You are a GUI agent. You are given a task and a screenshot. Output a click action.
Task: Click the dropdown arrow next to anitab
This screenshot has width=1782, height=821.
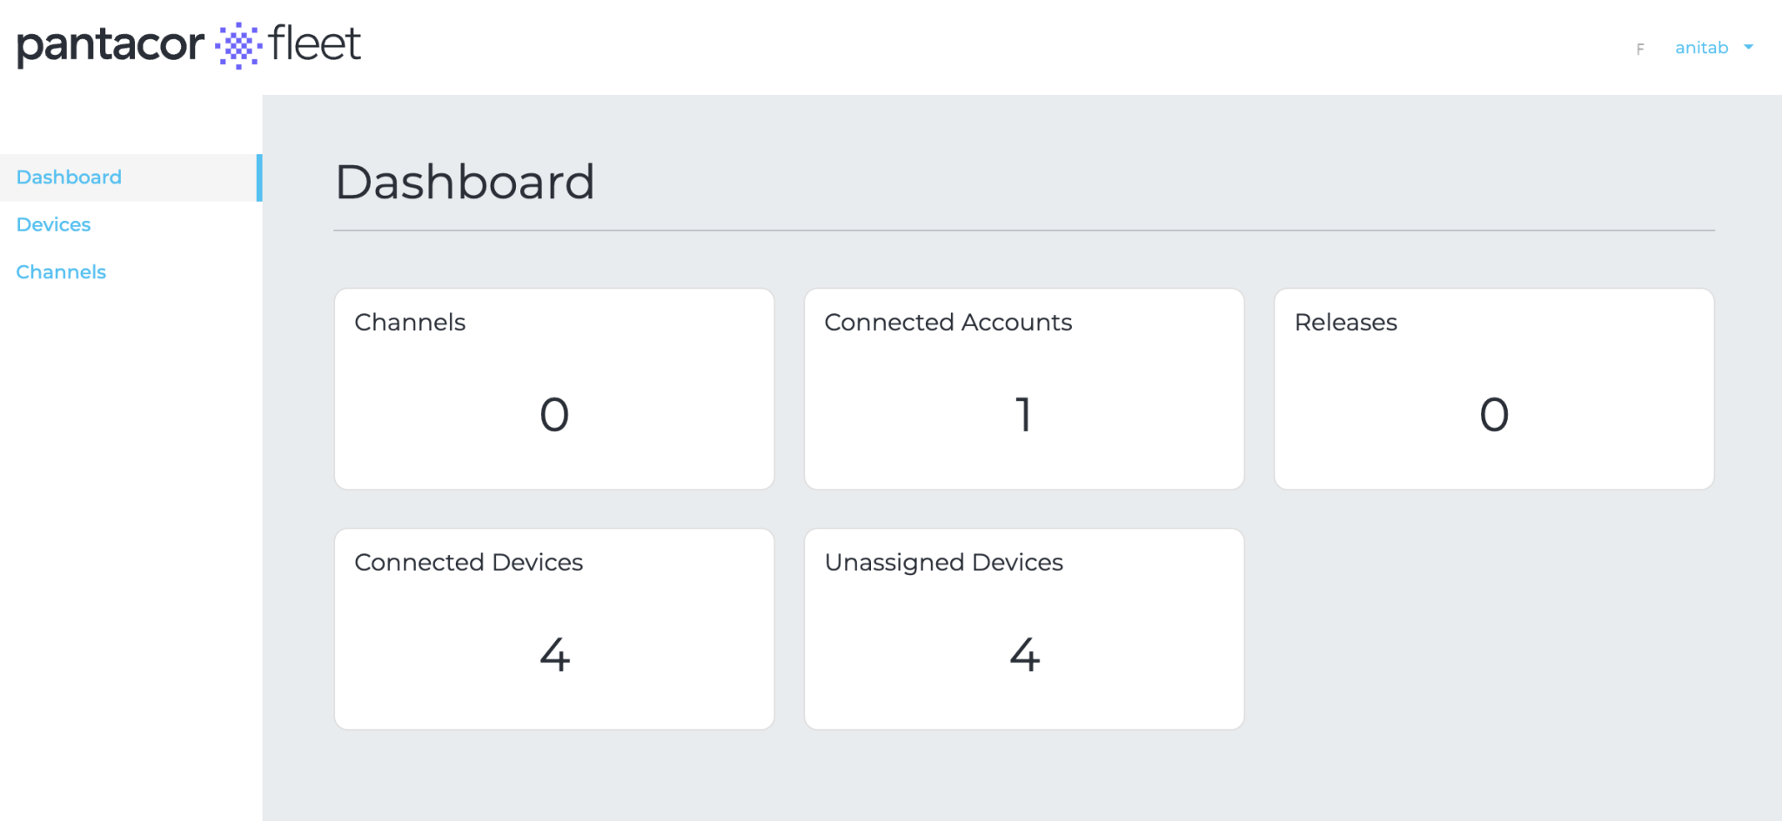coord(1749,49)
